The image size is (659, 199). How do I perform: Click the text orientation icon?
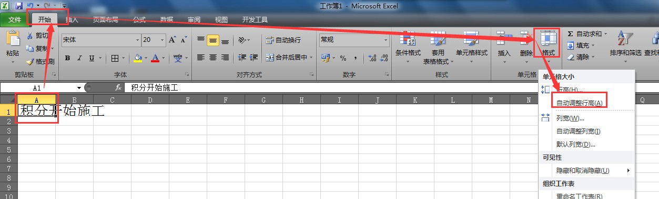coord(241,40)
